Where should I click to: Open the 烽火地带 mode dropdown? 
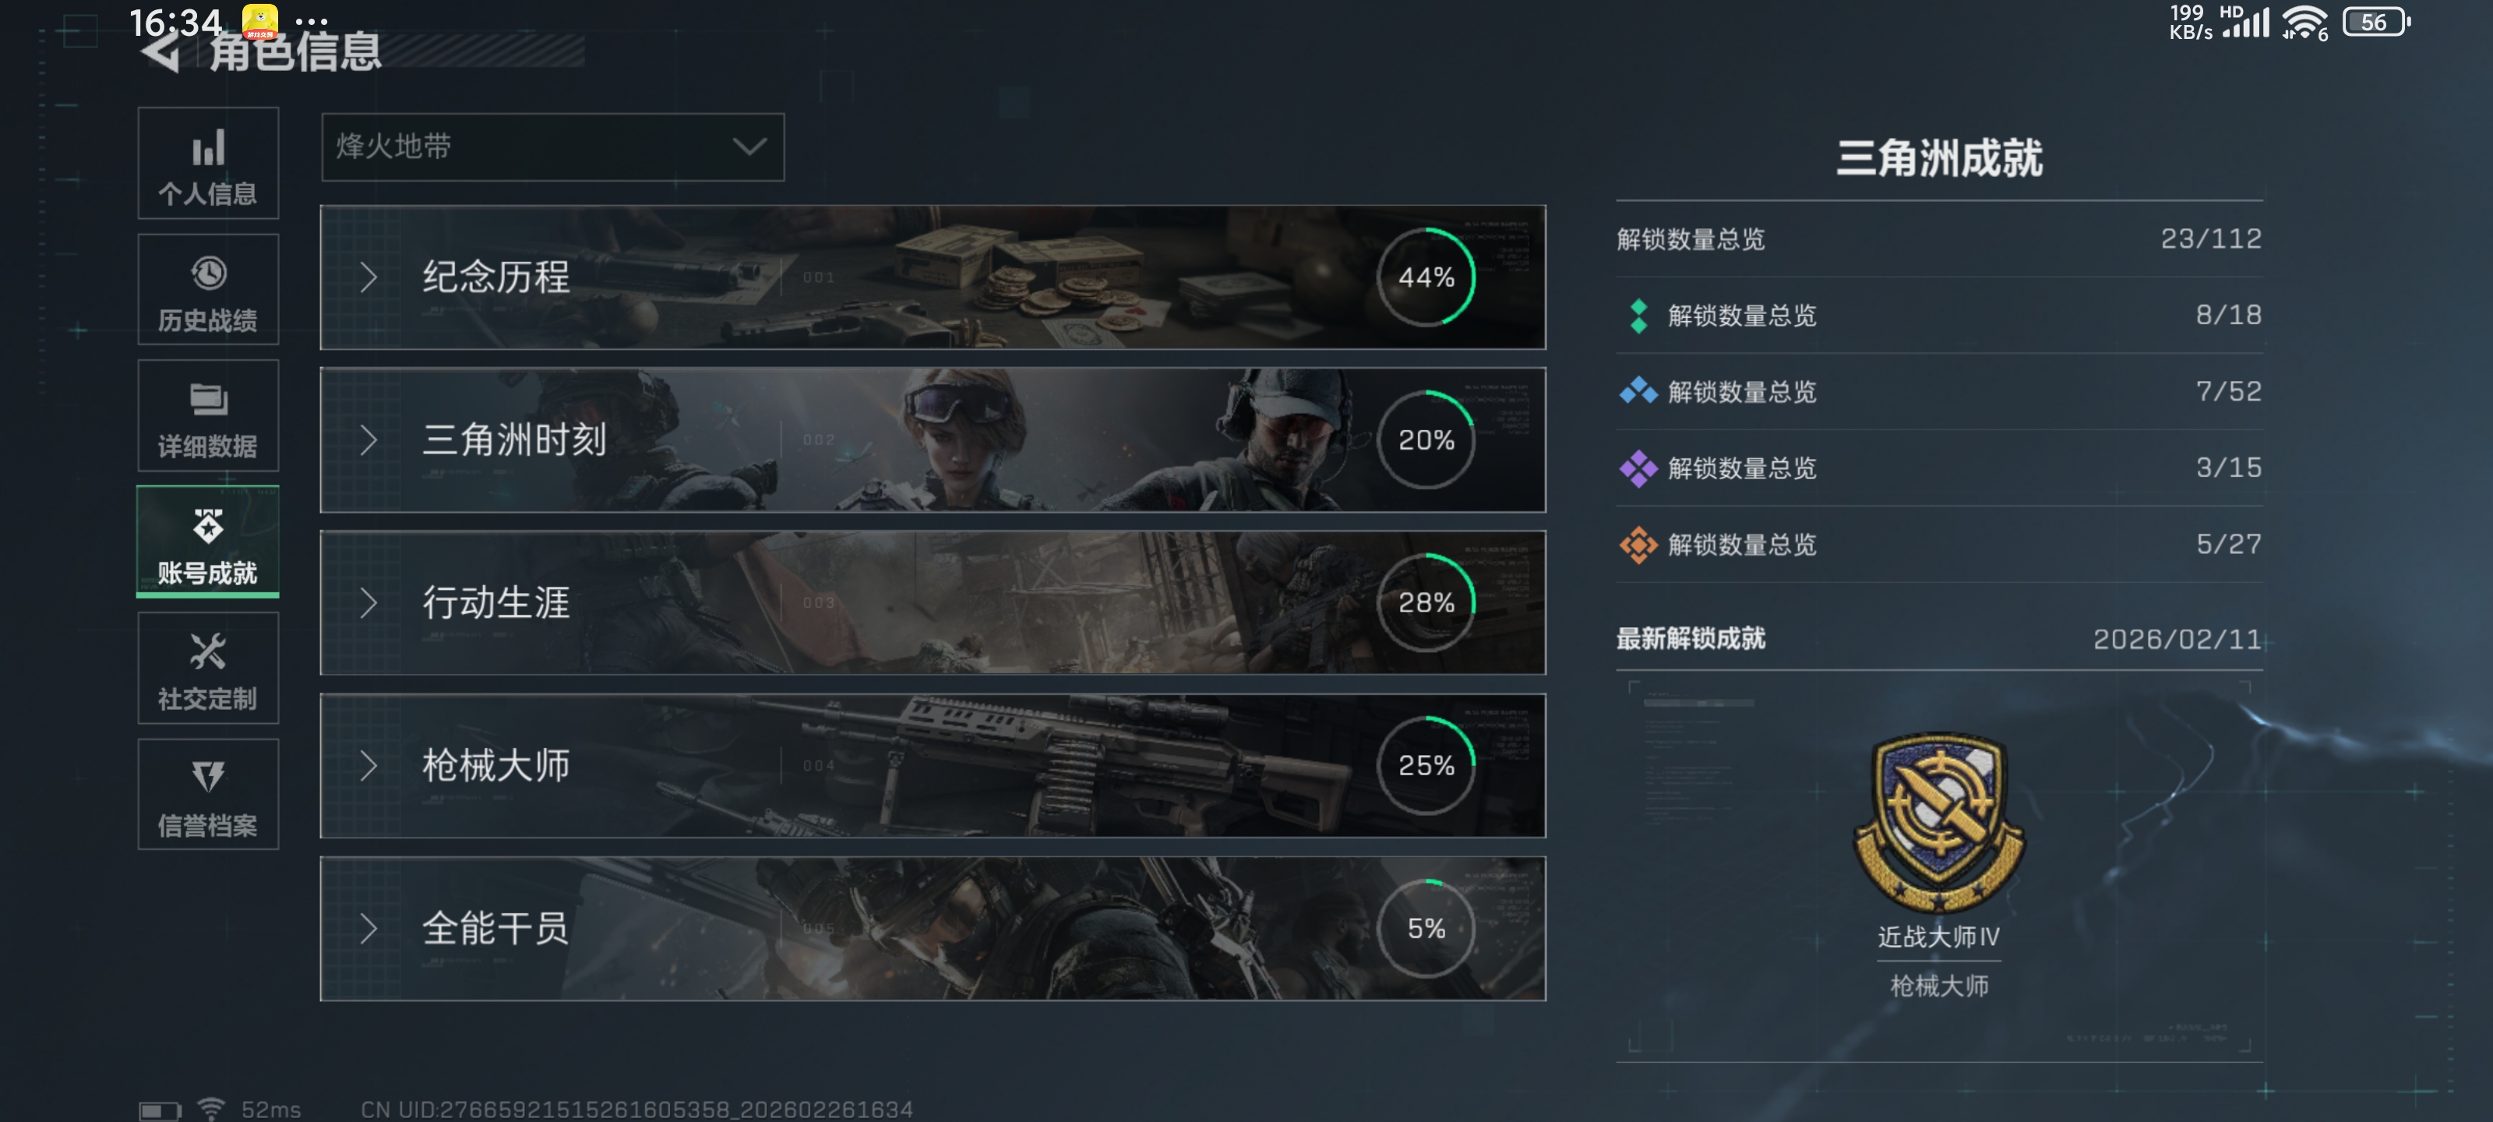click(552, 147)
